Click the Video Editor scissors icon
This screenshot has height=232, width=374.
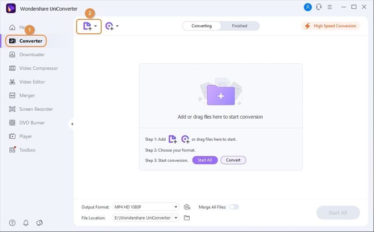pyautogui.click(x=12, y=82)
